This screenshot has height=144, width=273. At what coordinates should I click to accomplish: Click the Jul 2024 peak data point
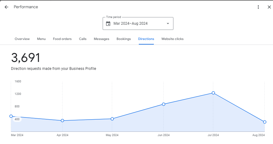click(x=213, y=93)
